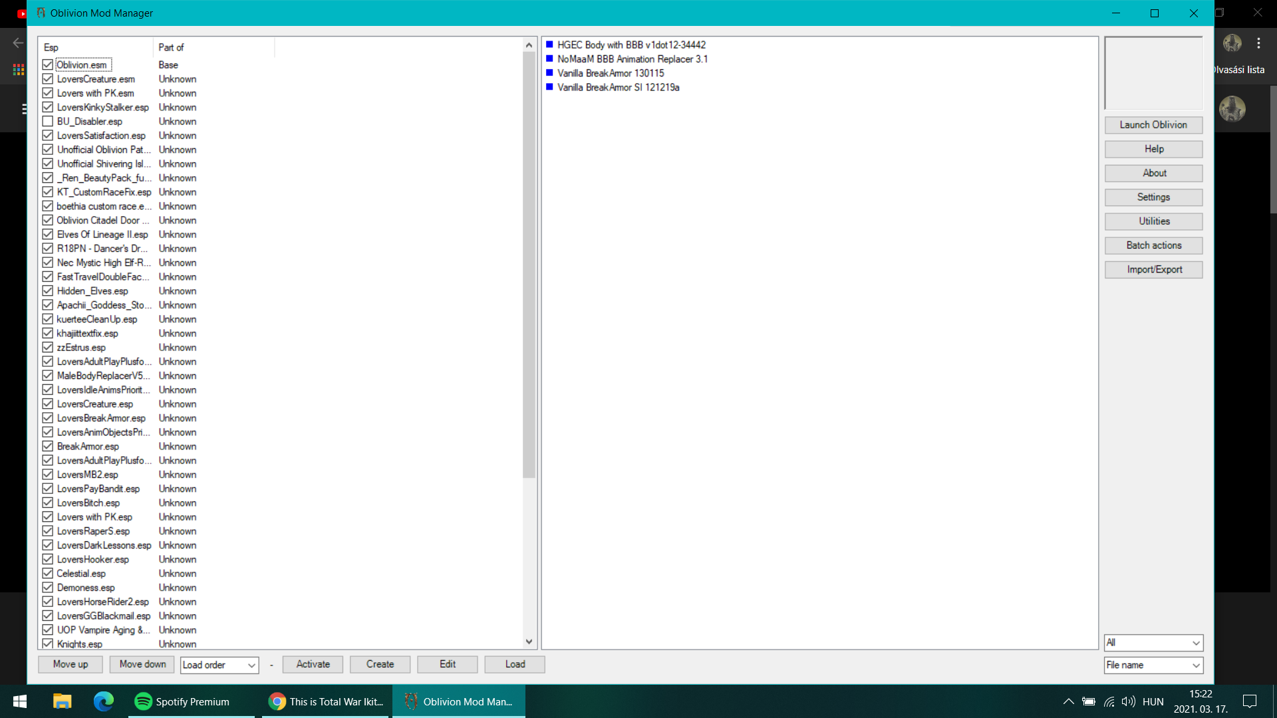Image resolution: width=1277 pixels, height=718 pixels.
Task: Uncheck Celestial.esp checkbox
Action: [x=48, y=574]
